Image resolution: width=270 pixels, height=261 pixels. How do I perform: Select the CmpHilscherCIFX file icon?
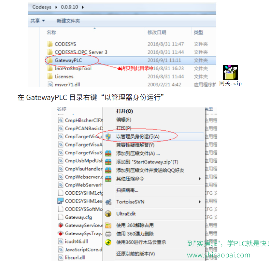click(61, 120)
